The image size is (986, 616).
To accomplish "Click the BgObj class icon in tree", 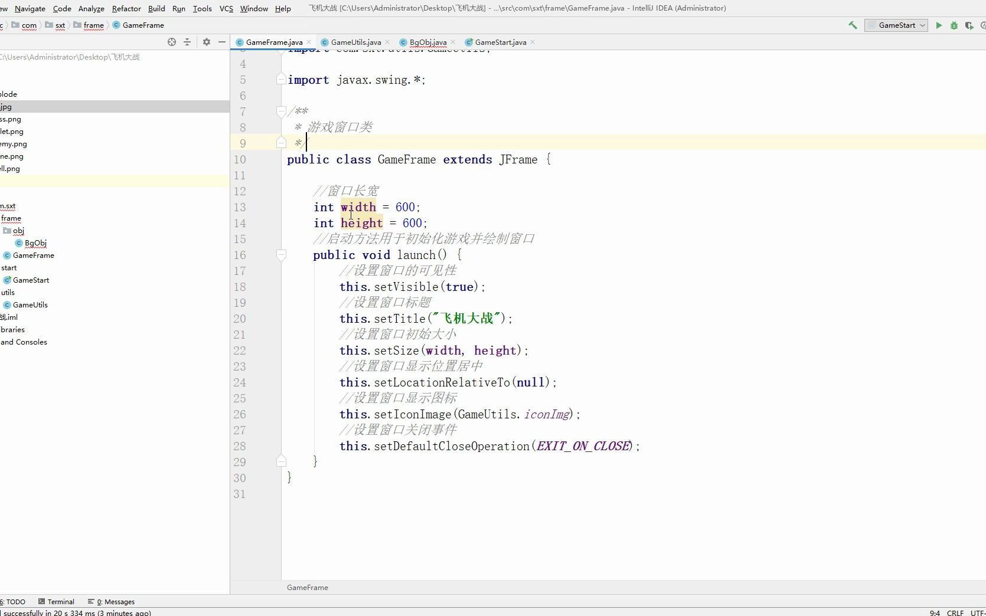I will 19,243.
